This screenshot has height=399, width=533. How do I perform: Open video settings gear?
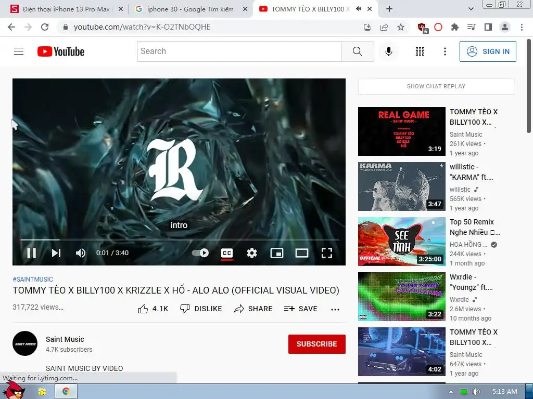coord(252,253)
